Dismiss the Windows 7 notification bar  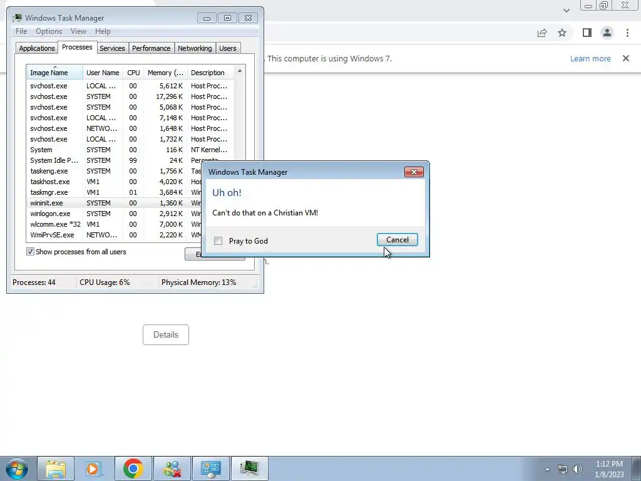(x=625, y=58)
